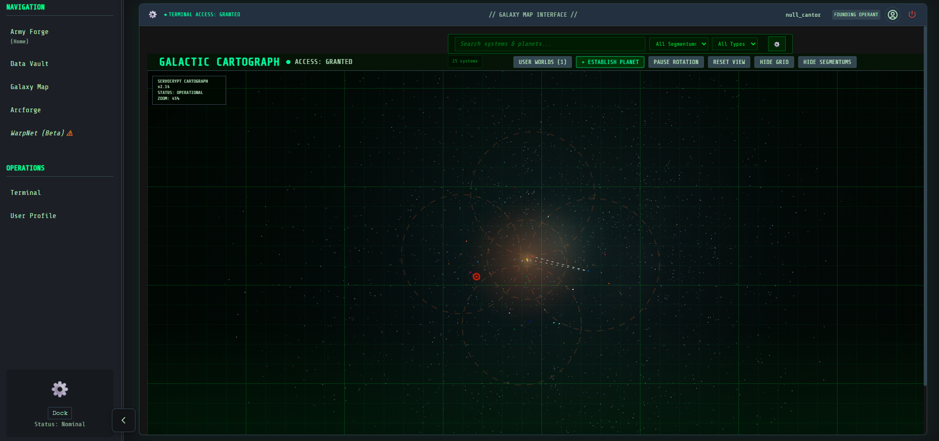Click the Terminal Access: Granted status
The width and height of the screenshot is (939, 441).
pyautogui.click(x=202, y=15)
